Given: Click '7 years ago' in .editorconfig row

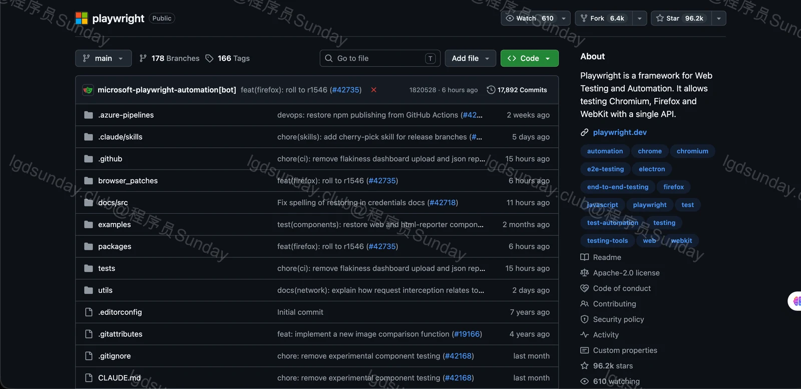Looking at the screenshot, I should click(x=530, y=312).
